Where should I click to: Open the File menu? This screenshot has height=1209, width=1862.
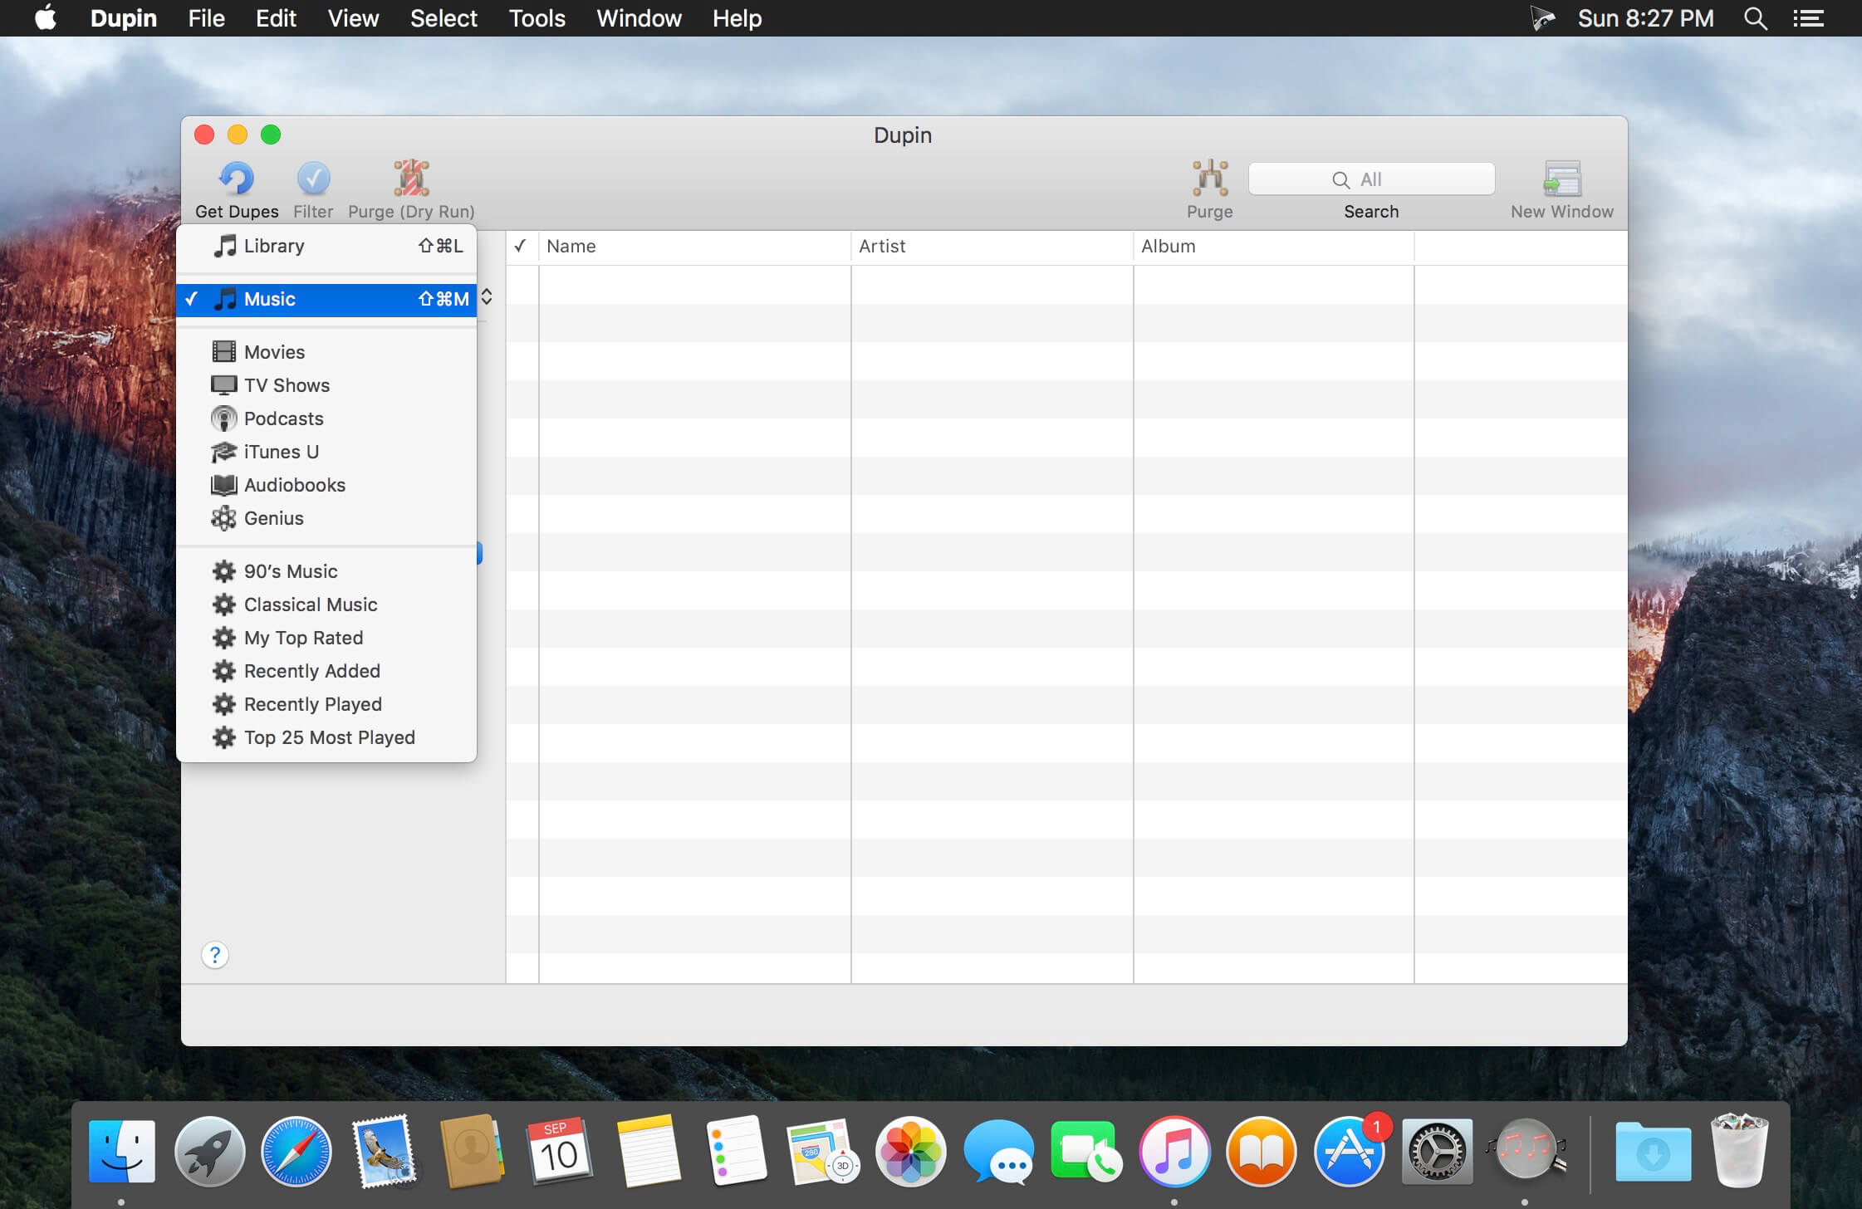click(x=206, y=18)
